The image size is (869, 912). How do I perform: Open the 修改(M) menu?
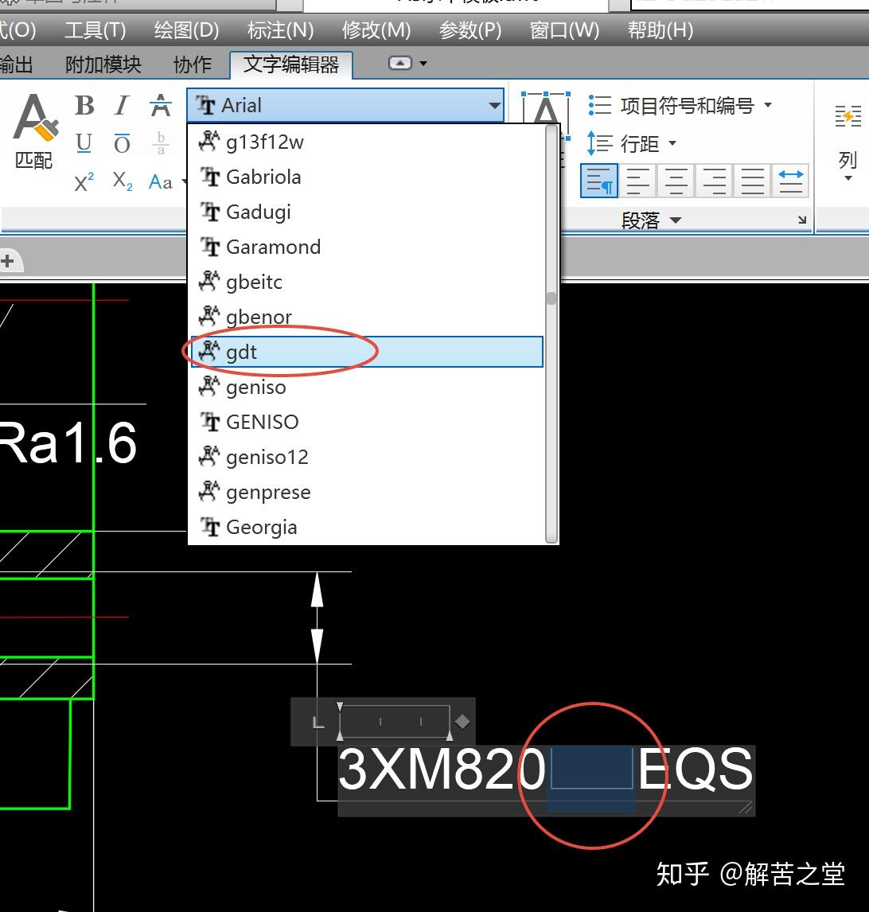tap(376, 30)
